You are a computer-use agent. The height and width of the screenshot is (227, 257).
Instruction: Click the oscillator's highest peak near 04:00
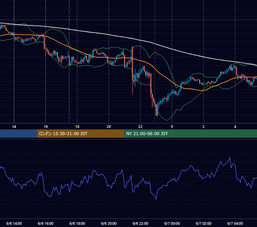tap(230, 158)
